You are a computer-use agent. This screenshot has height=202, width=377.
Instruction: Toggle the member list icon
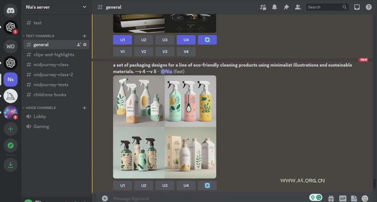(298, 7)
